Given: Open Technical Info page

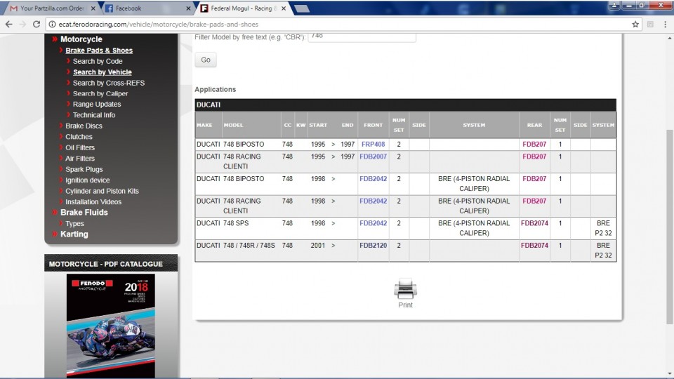Looking at the screenshot, I should point(93,114).
